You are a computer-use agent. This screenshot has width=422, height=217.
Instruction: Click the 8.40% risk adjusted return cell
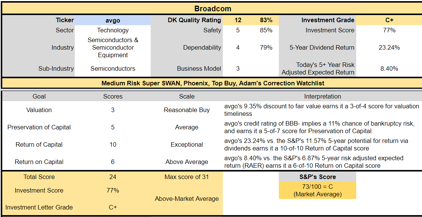(x=389, y=69)
